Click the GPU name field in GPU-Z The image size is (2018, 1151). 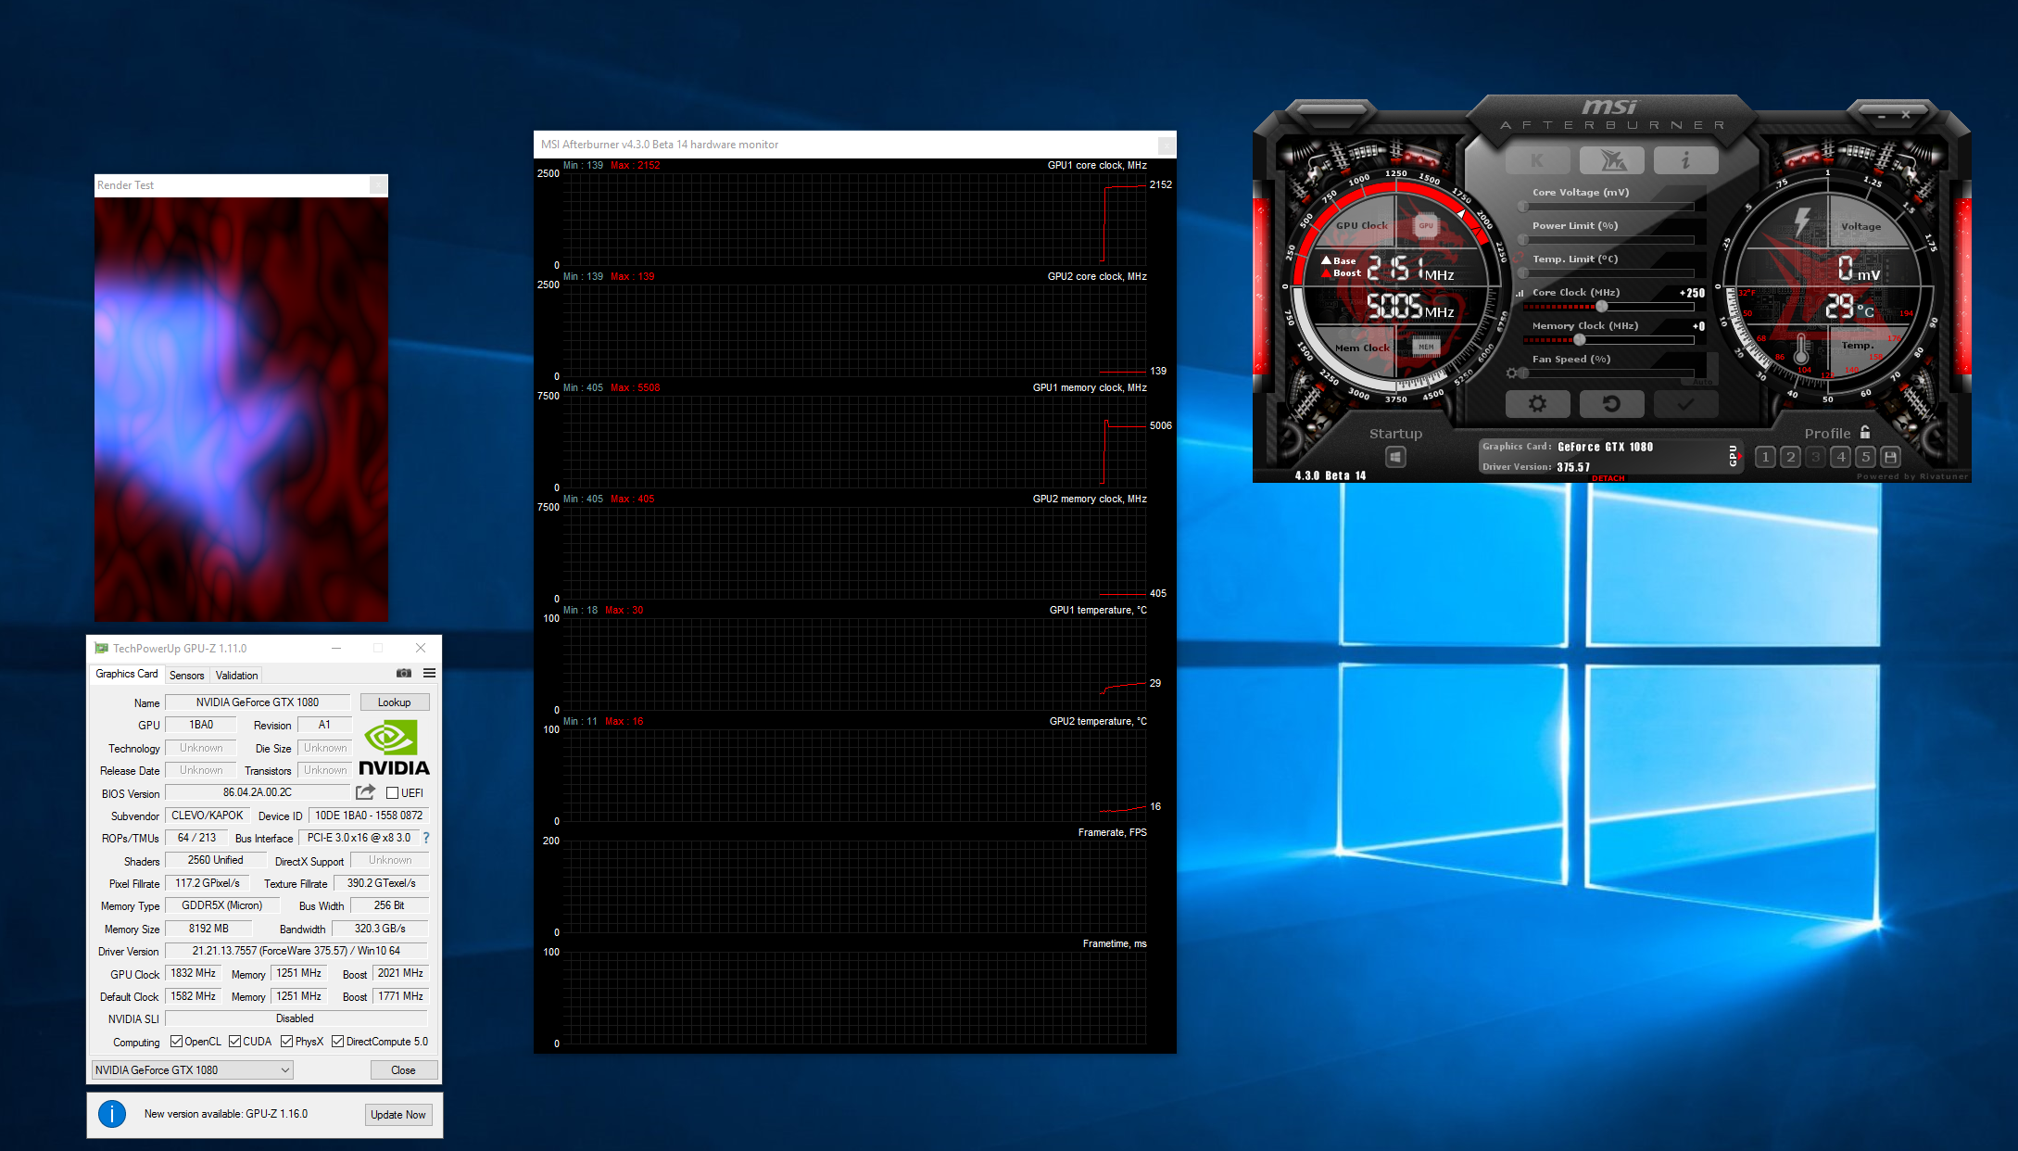[x=258, y=702]
